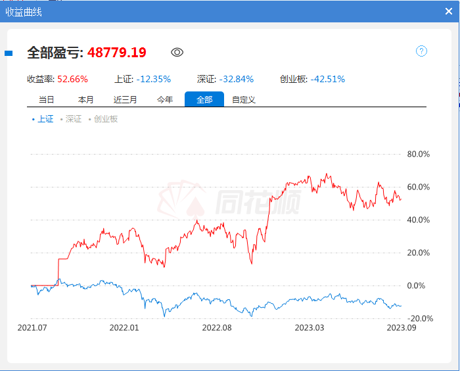Image resolution: width=460 pixels, height=371 pixels.
Task: Click the 2023.09 date axis label
Action: pyautogui.click(x=402, y=328)
